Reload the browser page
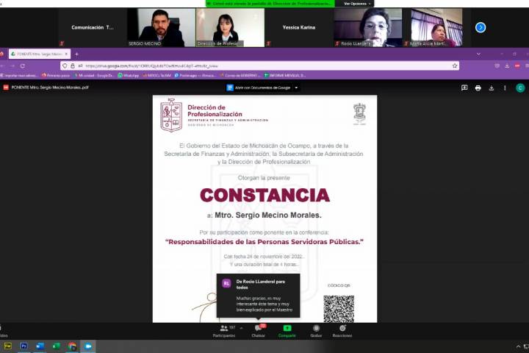This screenshot has width=529, height=353. 23,65
